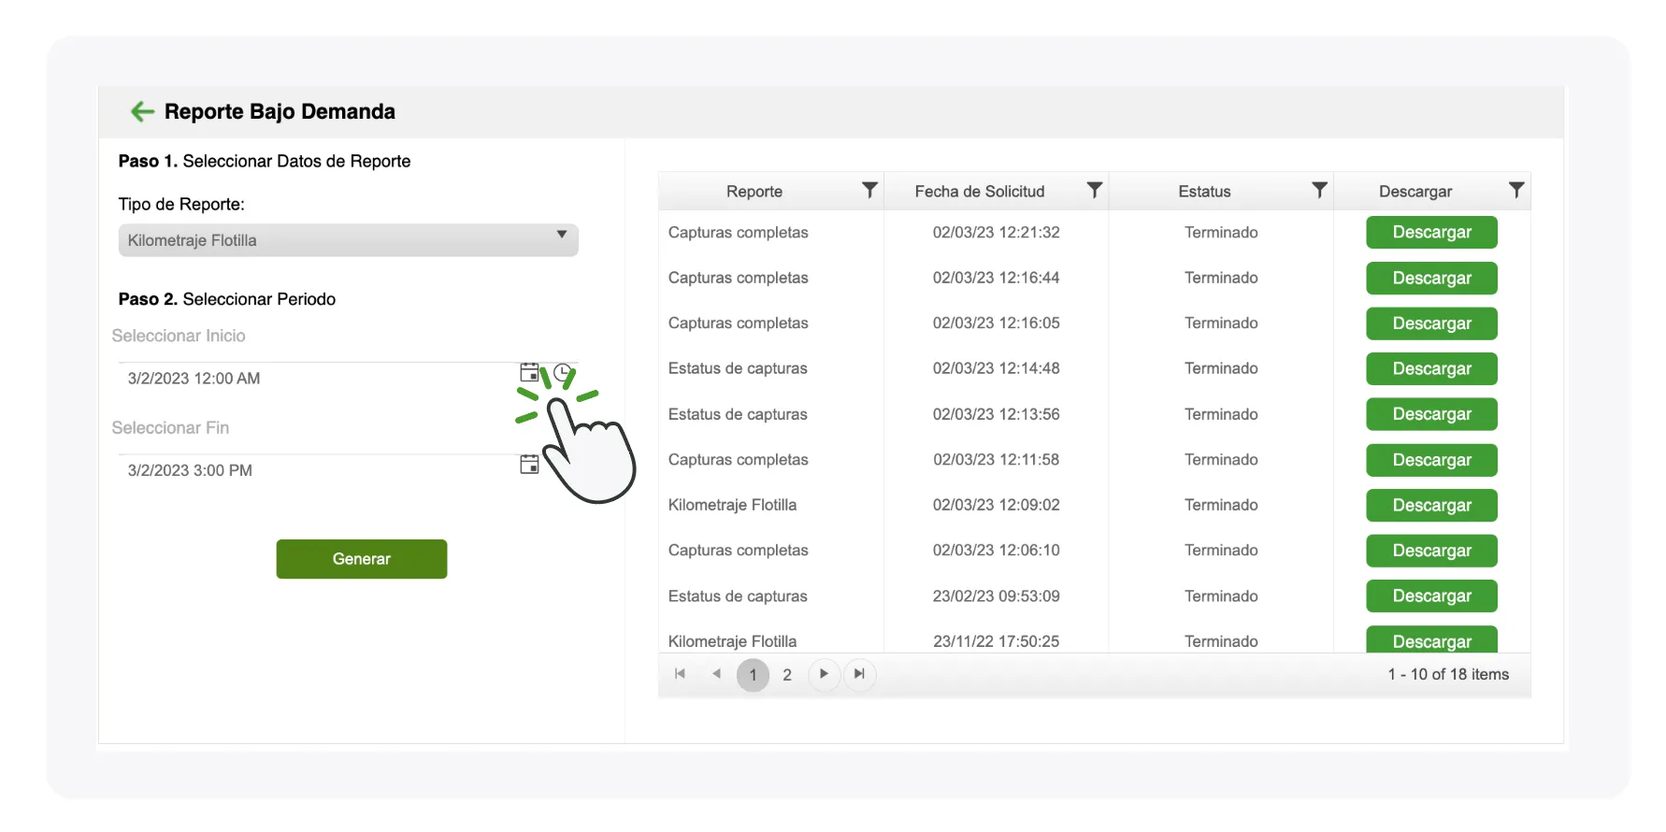
Task: Click the '1 - 10 of 18 items' label
Action: (1448, 674)
